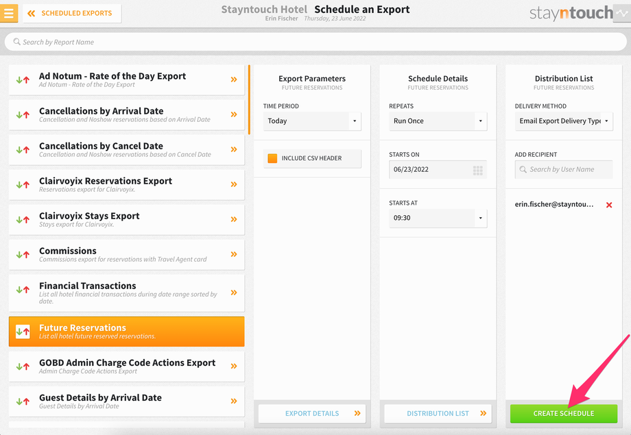Click export arrows icon for Cancellations by Cancel Date
The width and height of the screenshot is (631, 435).
23,150
